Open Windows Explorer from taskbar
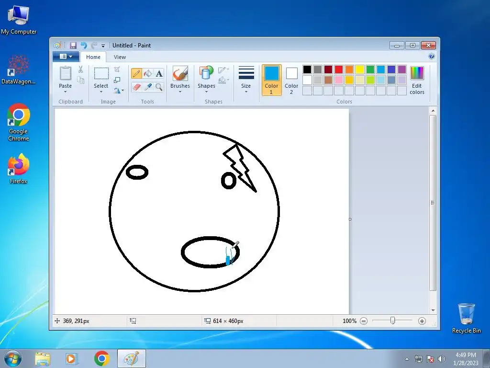 click(43, 358)
